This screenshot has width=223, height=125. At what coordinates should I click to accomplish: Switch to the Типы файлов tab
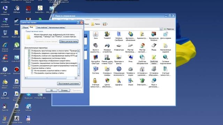click(x=42, y=27)
